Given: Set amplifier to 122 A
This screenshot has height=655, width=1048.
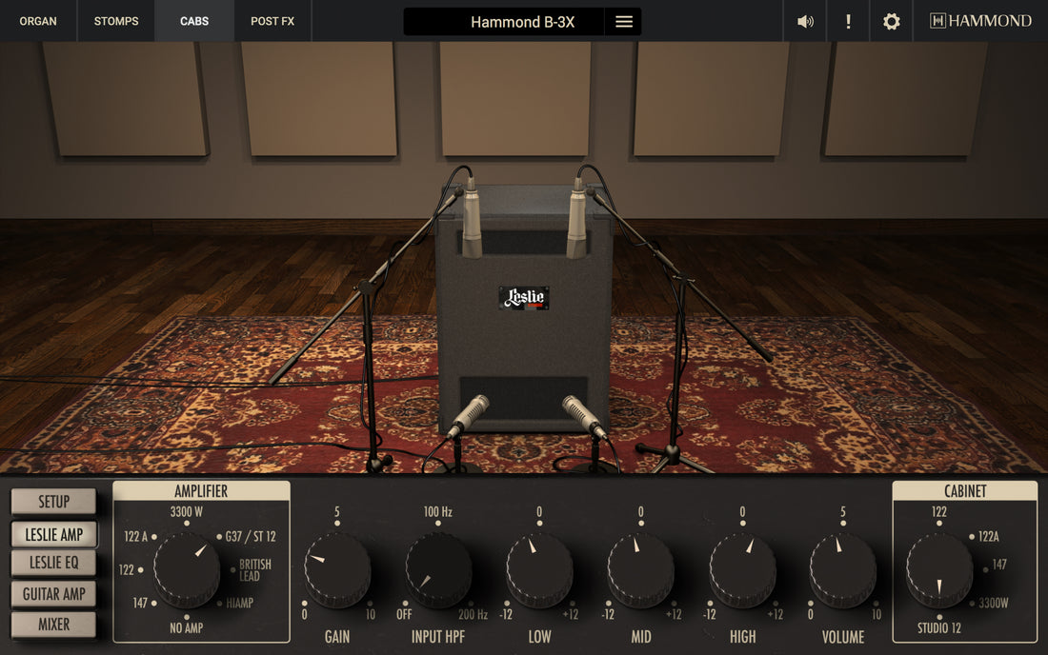Looking at the screenshot, I should 135,536.
